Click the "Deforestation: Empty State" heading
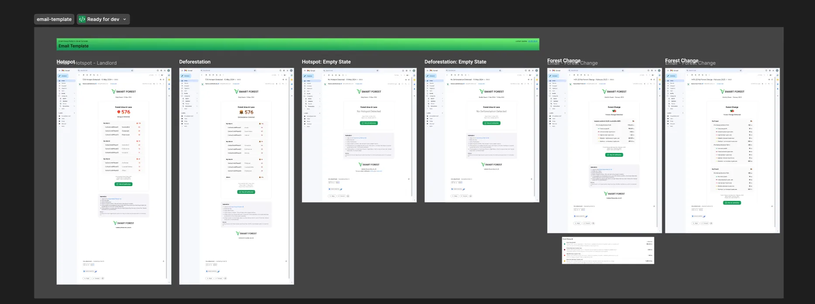 pyautogui.click(x=455, y=62)
